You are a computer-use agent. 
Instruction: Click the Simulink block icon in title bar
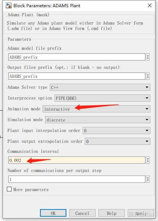pyautogui.click(x=8, y=5)
